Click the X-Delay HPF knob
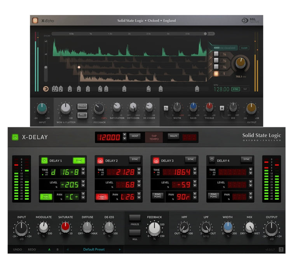 (184, 227)
